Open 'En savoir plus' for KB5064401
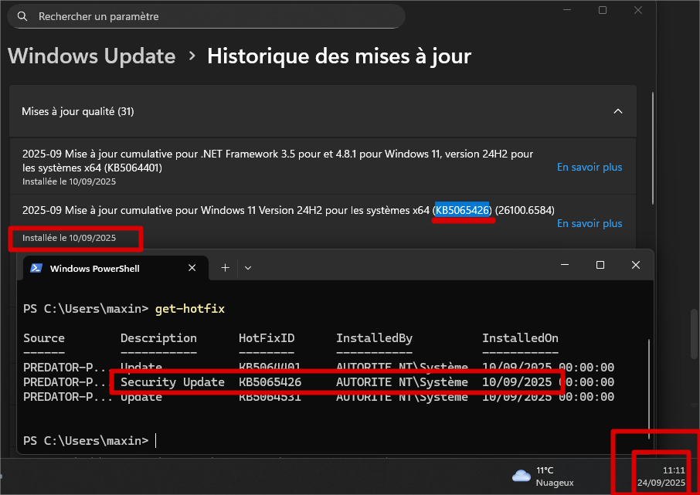Image resolution: width=700 pixels, height=495 pixels. point(589,168)
